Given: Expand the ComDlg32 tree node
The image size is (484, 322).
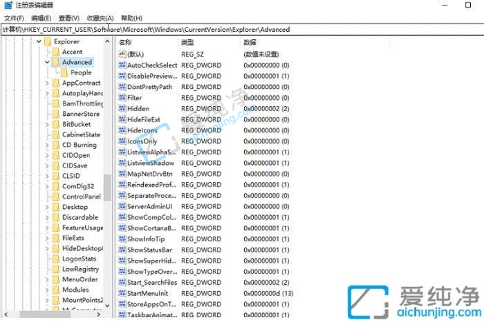Looking at the screenshot, I should (47, 187).
